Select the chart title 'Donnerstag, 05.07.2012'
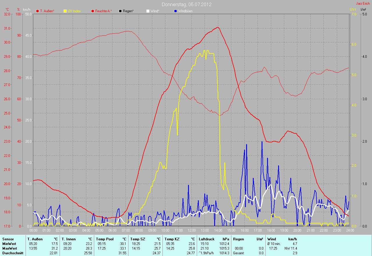The width and height of the screenshot is (372, 256). [x=187, y=4]
